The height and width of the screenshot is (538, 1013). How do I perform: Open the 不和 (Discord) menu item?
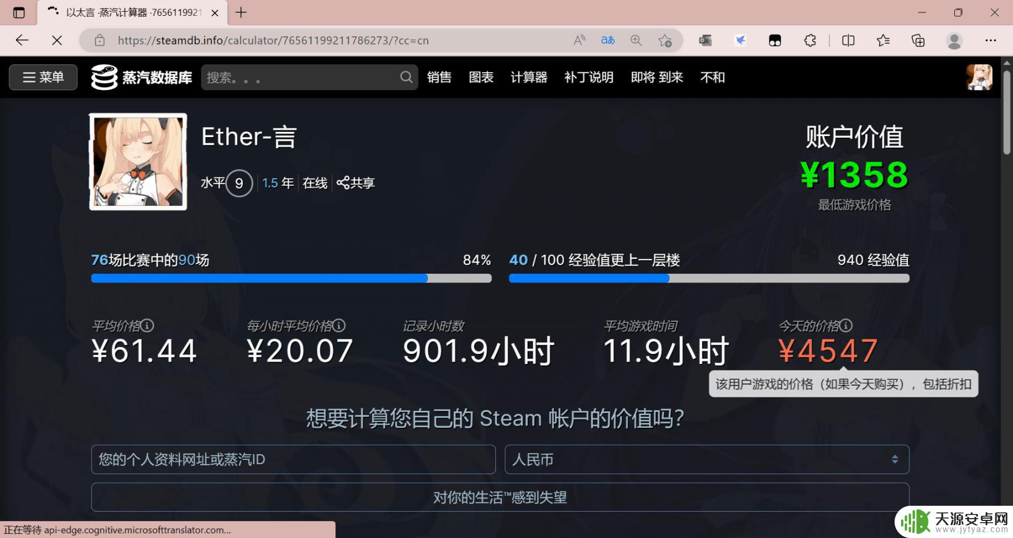[x=712, y=77]
